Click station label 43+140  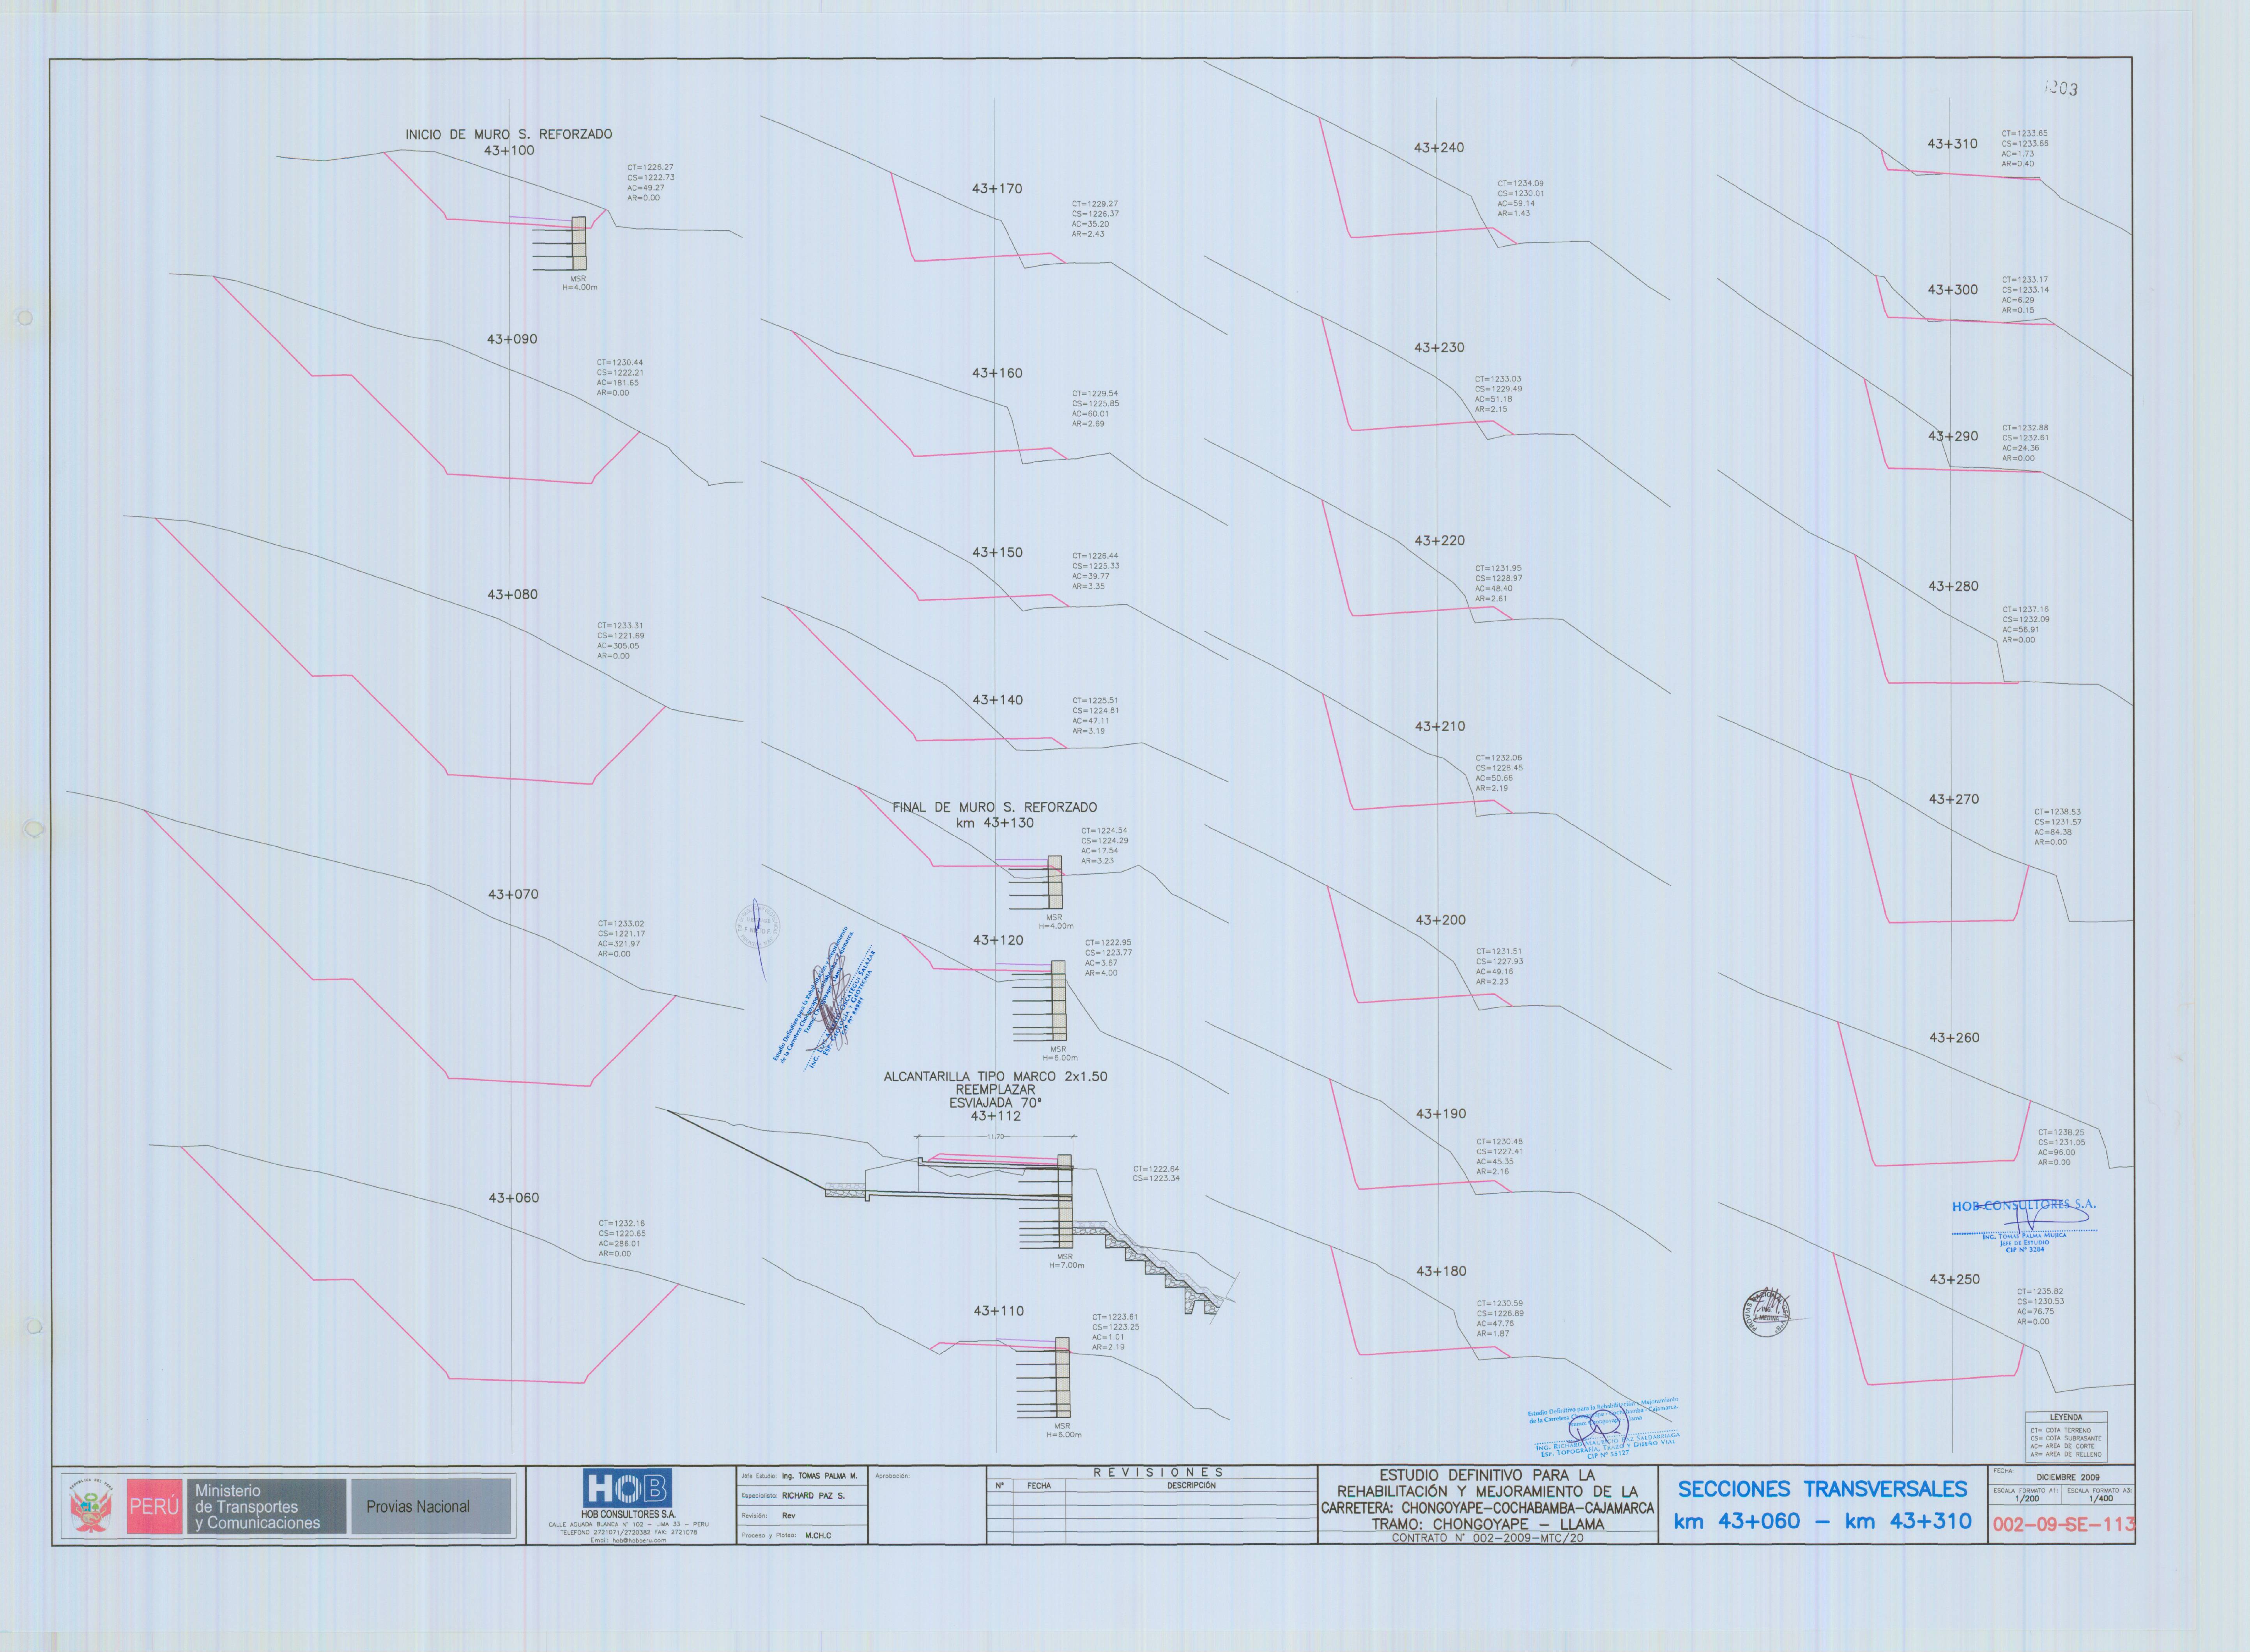tap(997, 700)
